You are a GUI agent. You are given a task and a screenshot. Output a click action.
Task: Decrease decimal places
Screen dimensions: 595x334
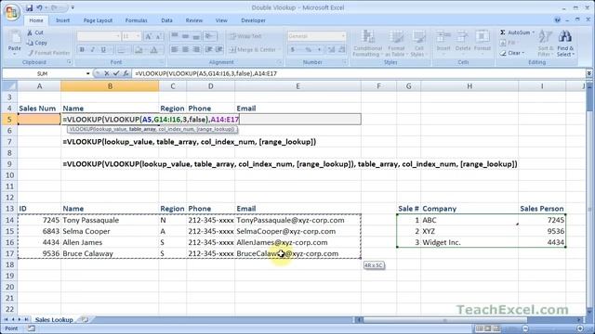click(341, 49)
